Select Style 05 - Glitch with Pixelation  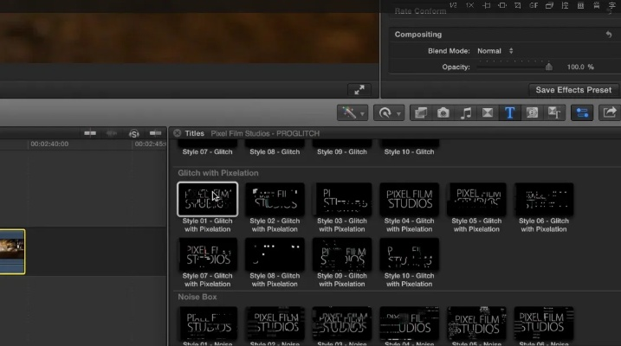pyautogui.click(x=476, y=199)
